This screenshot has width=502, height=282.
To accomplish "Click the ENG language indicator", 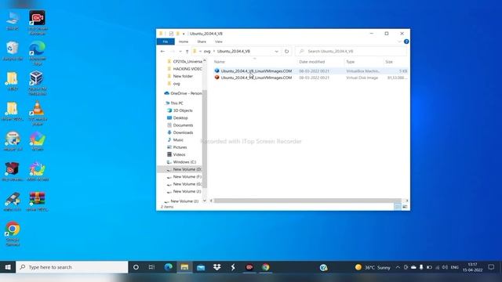I will [455, 267].
